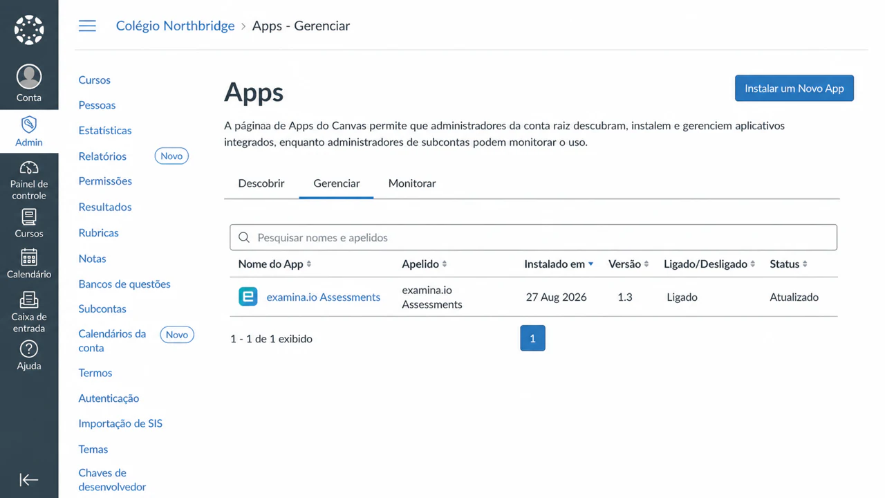Open Estatísticas in account menu
The width and height of the screenshot is (885, 498).
point(105,130)
